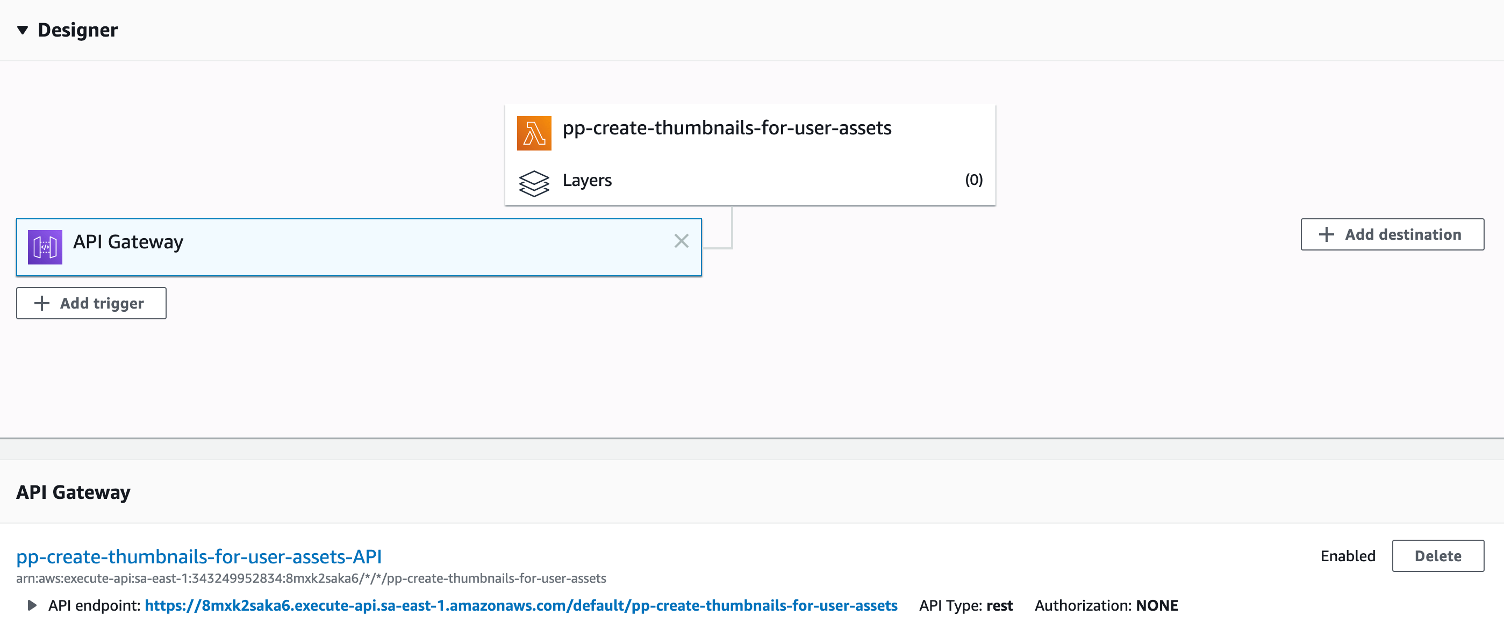Click the plus icon on Add destination
This screenshot has height=644, width=1504.
(x=1326, y=234)
